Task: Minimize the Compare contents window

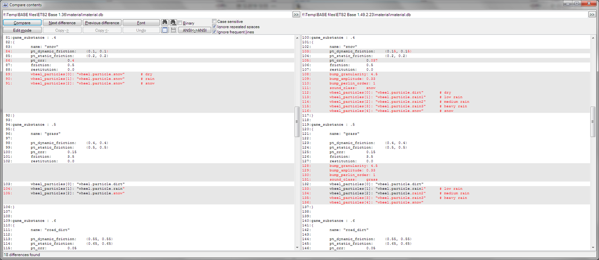Action: (569, 4)
